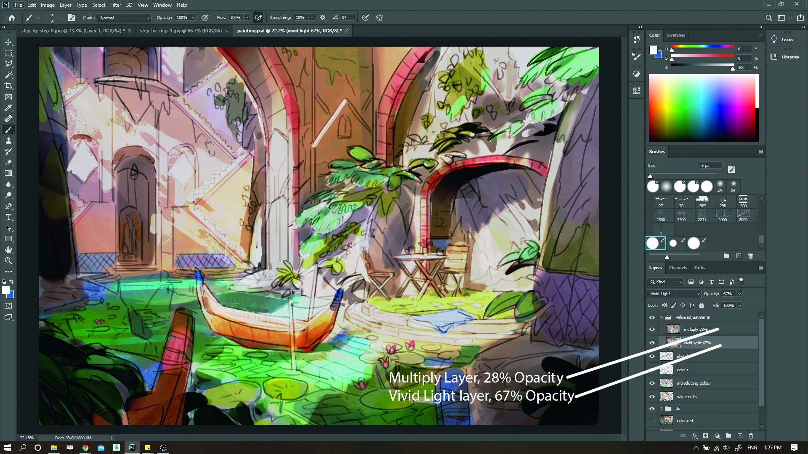Create new adjustment layer icon
Viewport: 808px width, 454px height.
point(717,436)
